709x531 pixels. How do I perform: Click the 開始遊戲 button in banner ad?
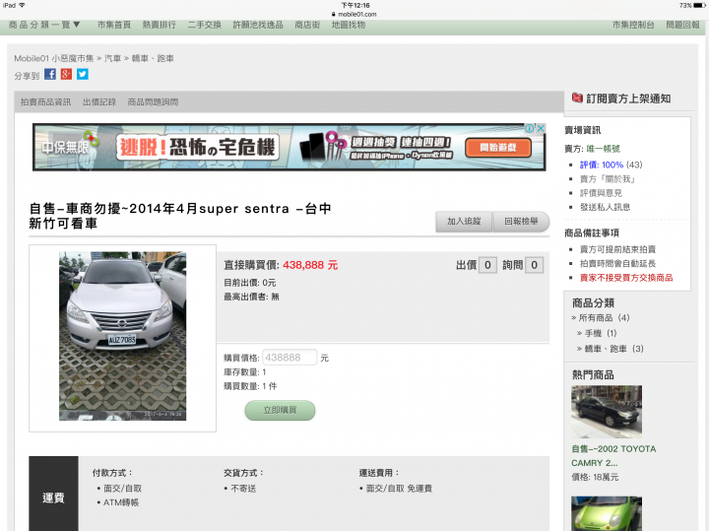[498, 148]
